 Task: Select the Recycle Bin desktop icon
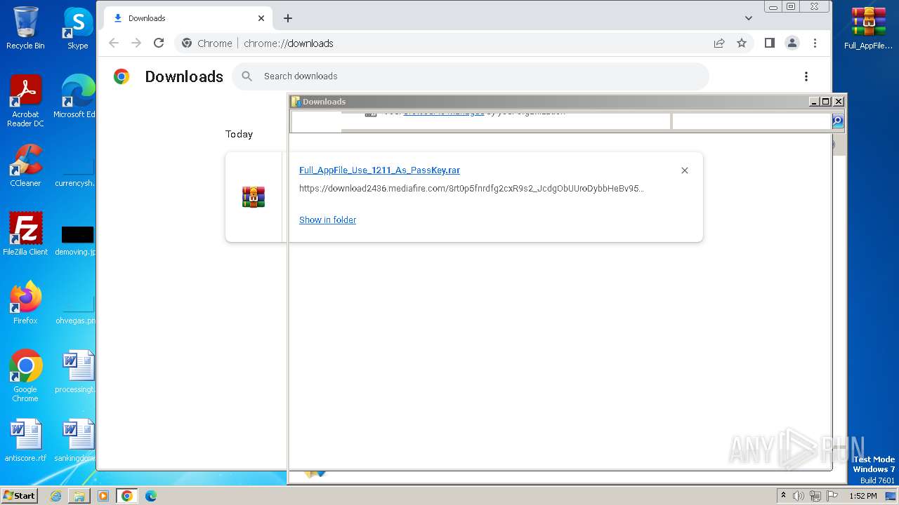tap(25, 28)
